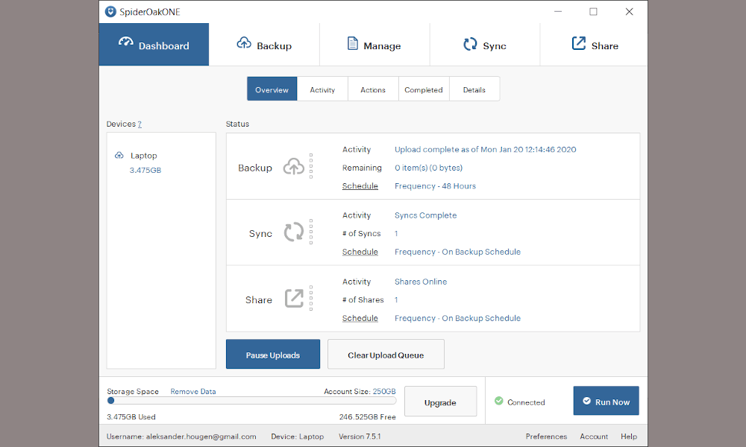Click the SpiderOakONE title bar logo
This screenshot has height=447, width=746.
tap(110, 11)
